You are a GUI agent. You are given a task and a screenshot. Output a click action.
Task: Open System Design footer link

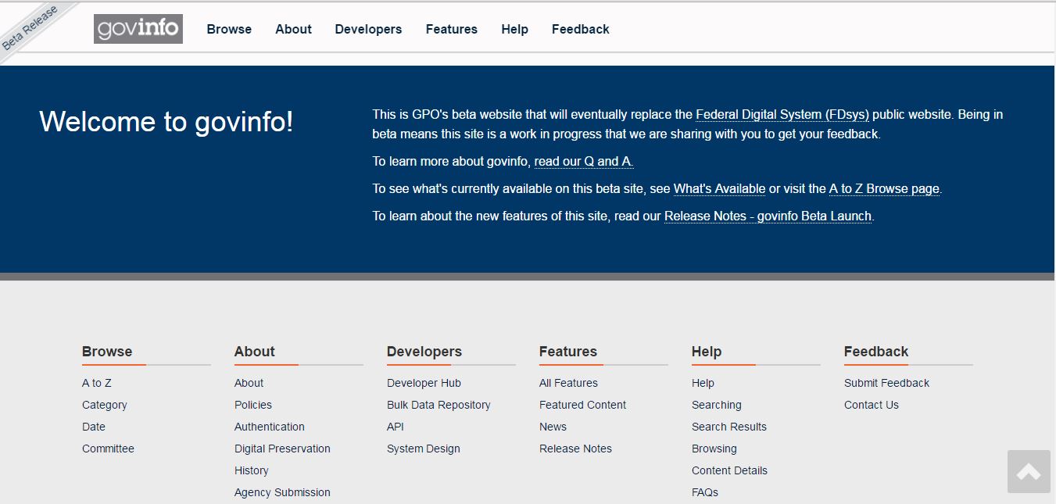424,449
